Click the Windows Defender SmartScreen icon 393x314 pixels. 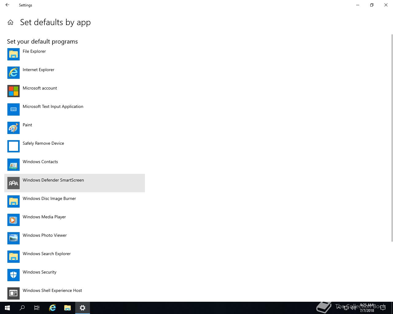14,183
